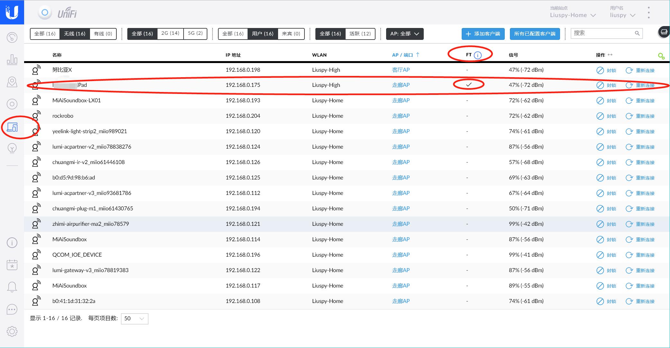The width and height of the screenshot is (670, 348).
Task: Sort by the AP / 端口 column header
Action: (402, 55)
